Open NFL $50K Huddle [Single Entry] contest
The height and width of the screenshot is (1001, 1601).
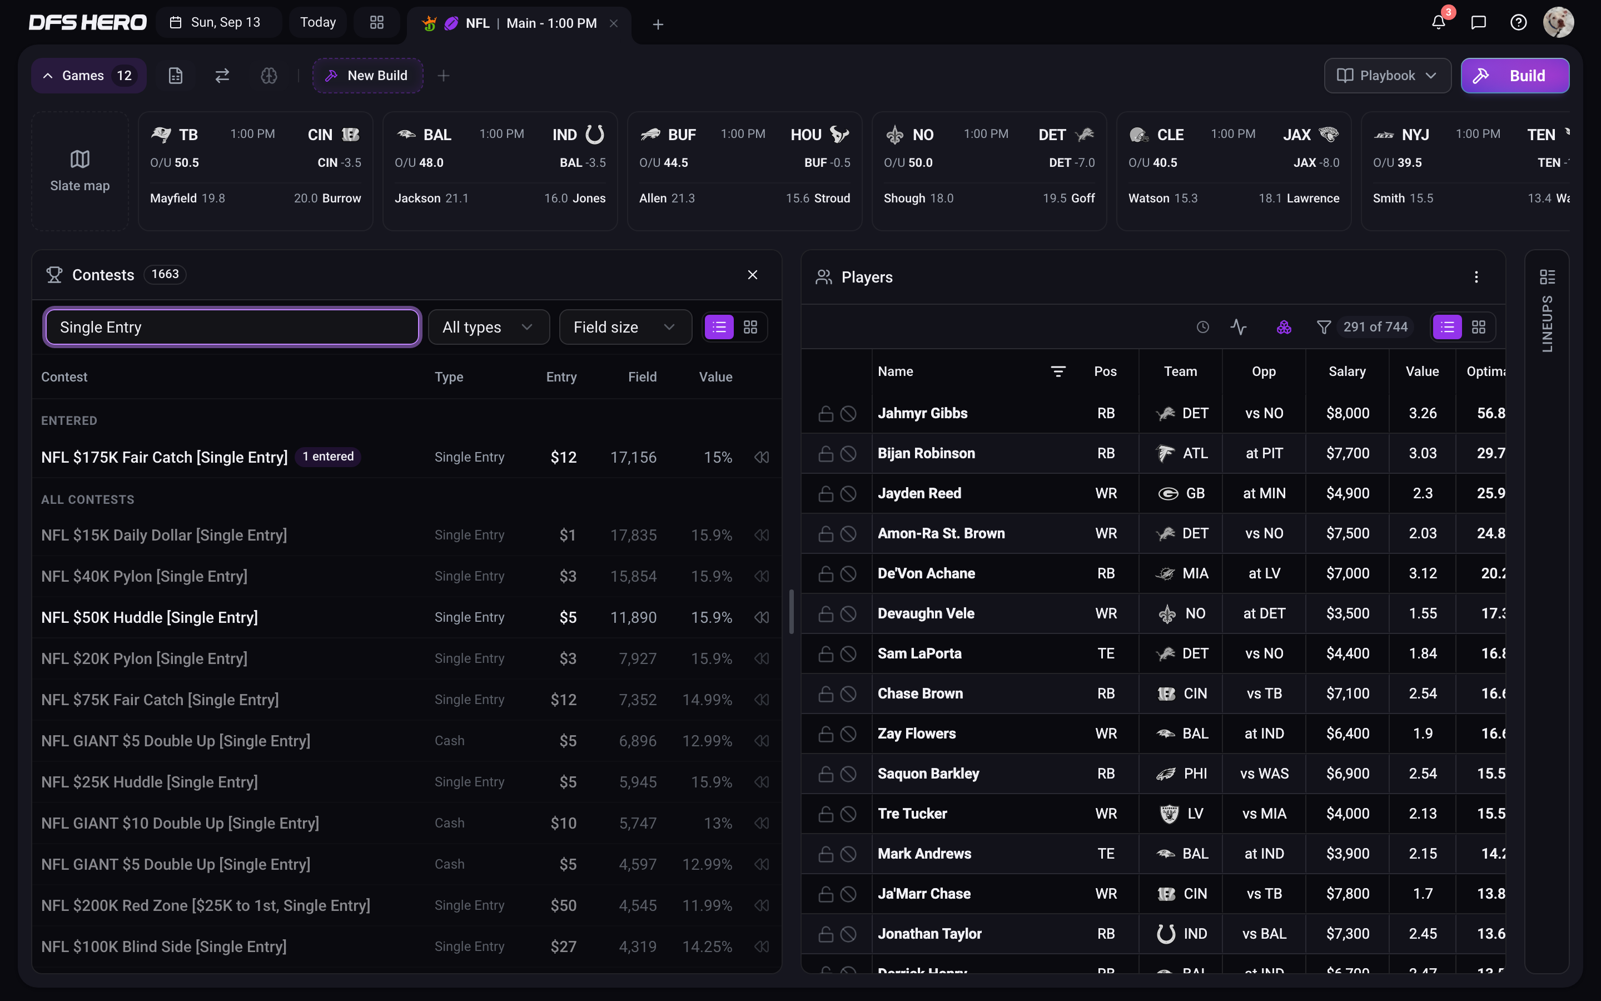(x=406, y=618)
